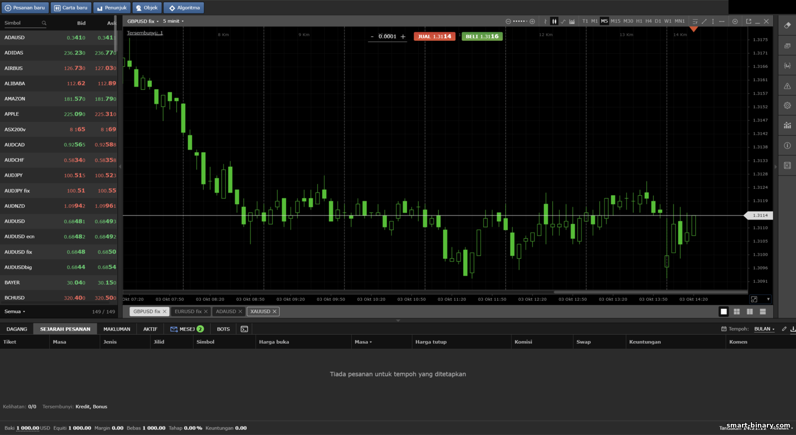Select the vertical line drawing tool
796x435 pixels.
(x=713, y=21)
